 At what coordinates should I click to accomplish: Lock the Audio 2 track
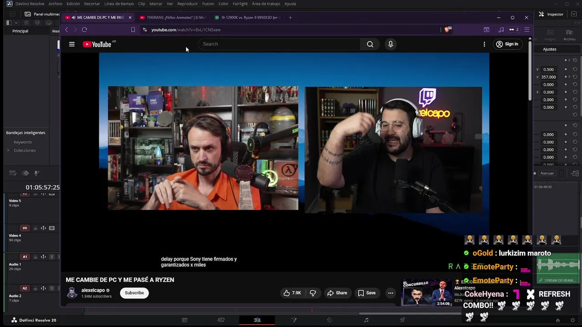point(35,288)
